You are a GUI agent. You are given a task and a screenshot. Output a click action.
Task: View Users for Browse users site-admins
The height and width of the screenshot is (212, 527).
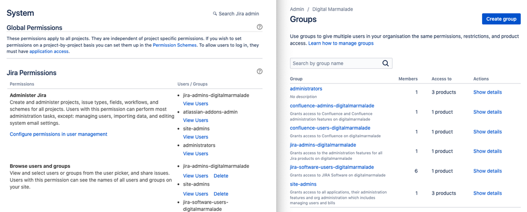tap(196, 194)
